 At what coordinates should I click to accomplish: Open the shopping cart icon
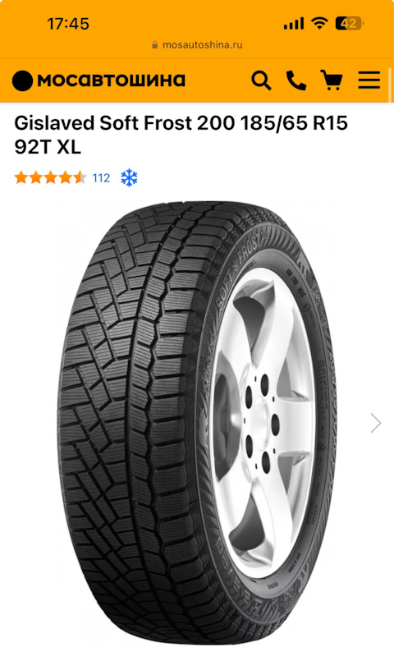[x=332, y=80]
